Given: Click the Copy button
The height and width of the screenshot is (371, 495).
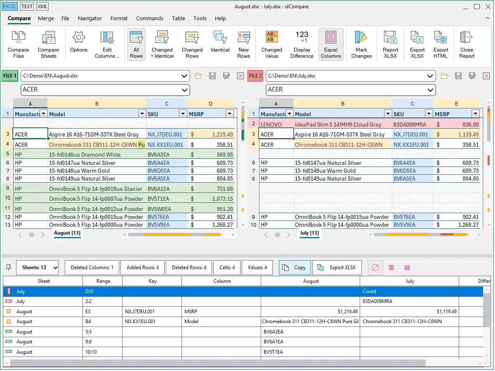Looking at the screenshot, I should tap(295, 268).
